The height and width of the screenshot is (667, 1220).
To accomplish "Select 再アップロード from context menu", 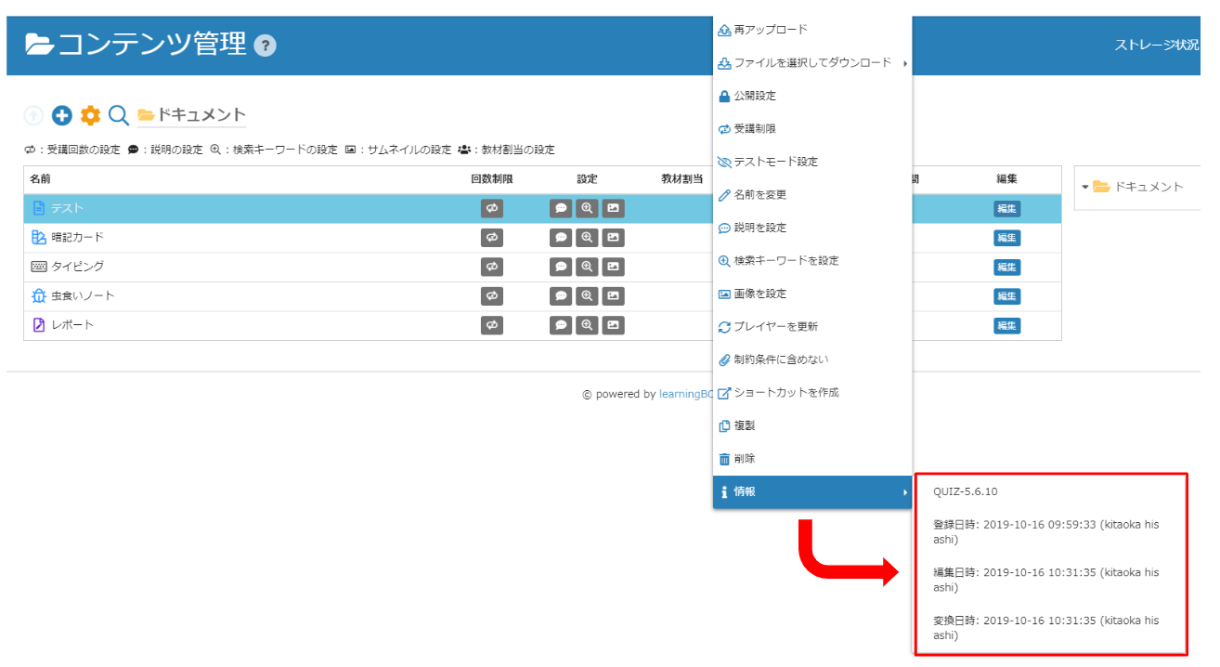I will [771, 30].
